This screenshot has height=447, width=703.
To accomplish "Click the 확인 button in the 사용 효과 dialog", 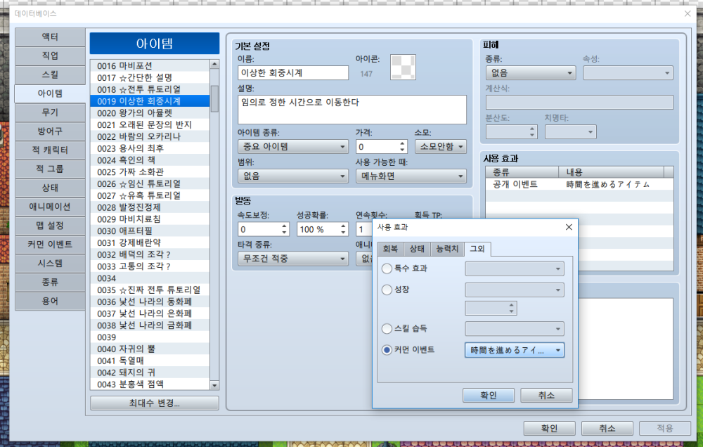I will (489, 395).
